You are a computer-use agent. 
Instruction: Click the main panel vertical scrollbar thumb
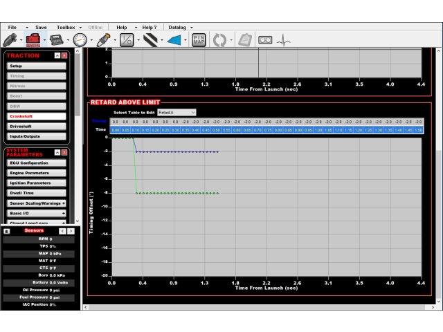point(438,224)
